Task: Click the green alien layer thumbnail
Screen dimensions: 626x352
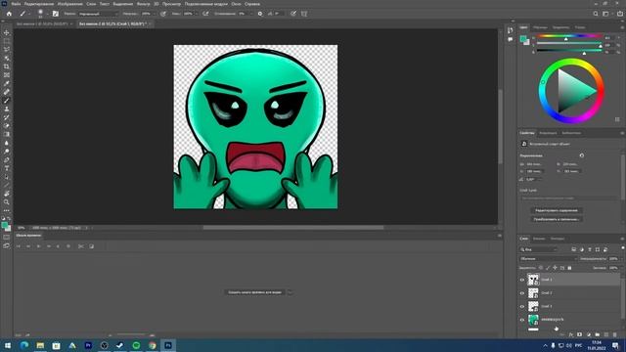Action: (x=533, y=320)
